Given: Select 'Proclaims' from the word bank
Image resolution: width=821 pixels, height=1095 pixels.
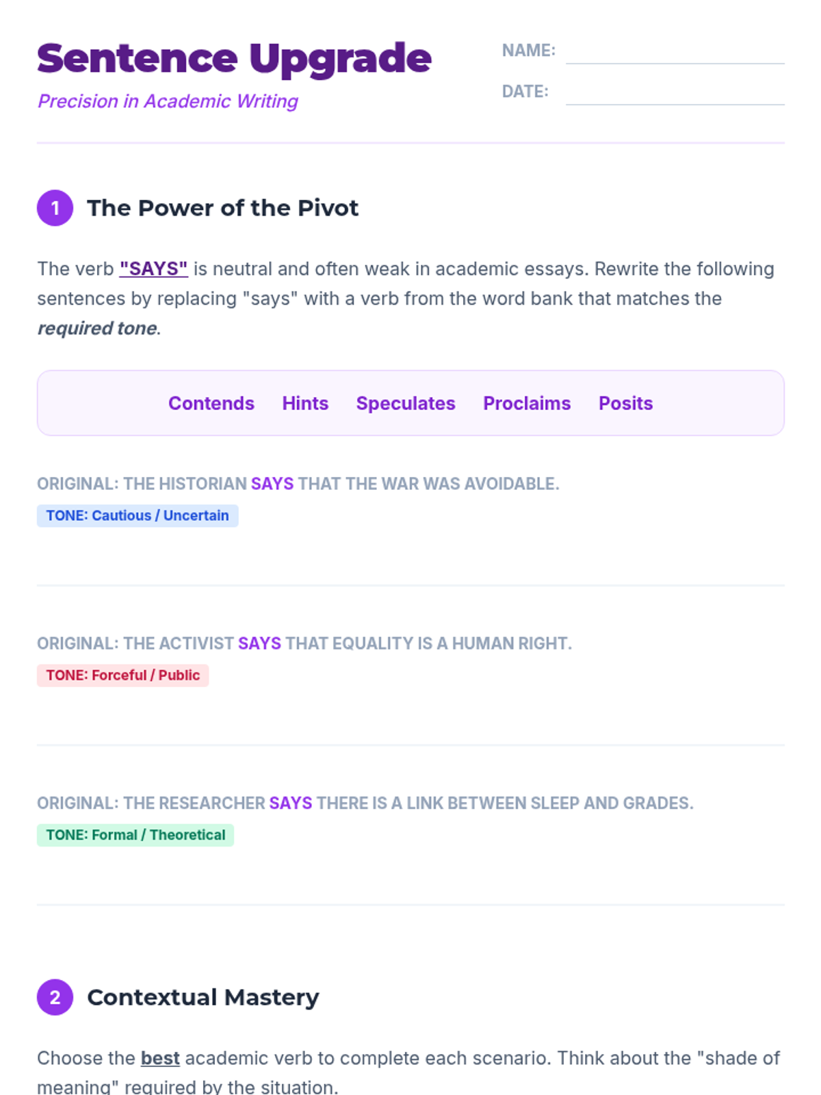Looking at the screenshot, I should (527, 403).
